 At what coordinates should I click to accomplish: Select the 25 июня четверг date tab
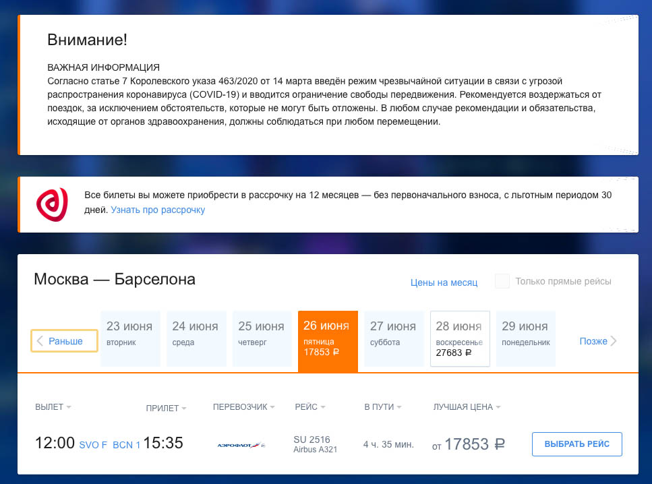pyautogui.click(x=262, y=338)
